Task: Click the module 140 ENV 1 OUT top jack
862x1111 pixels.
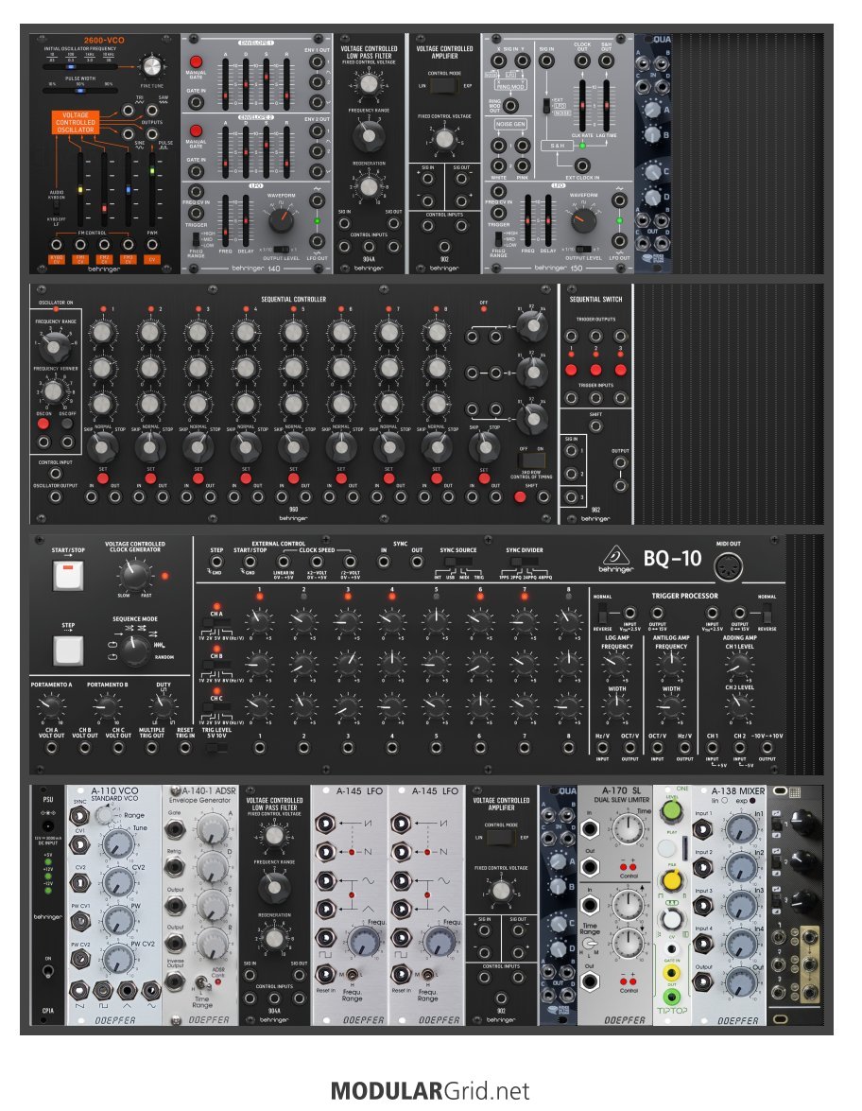Action: [x=318, y=62]
